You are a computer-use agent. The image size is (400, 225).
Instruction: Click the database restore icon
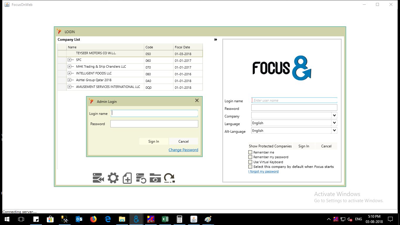pyautogui.click(x=141, y=177)
